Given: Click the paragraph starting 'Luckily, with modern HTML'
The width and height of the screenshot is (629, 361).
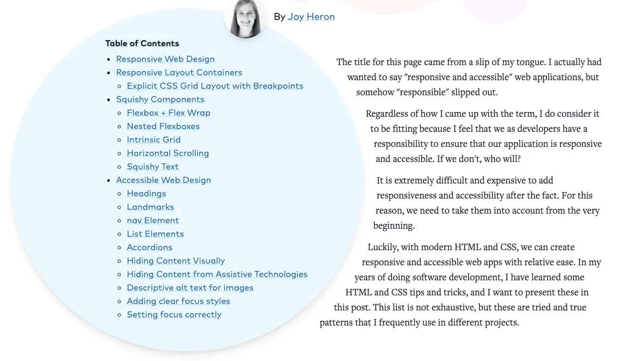Looking at the screenshot, I should click(460, 285).
